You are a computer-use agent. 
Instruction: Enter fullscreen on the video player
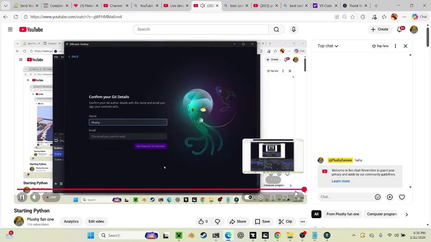pyautogui.click(x=297, y=197)
